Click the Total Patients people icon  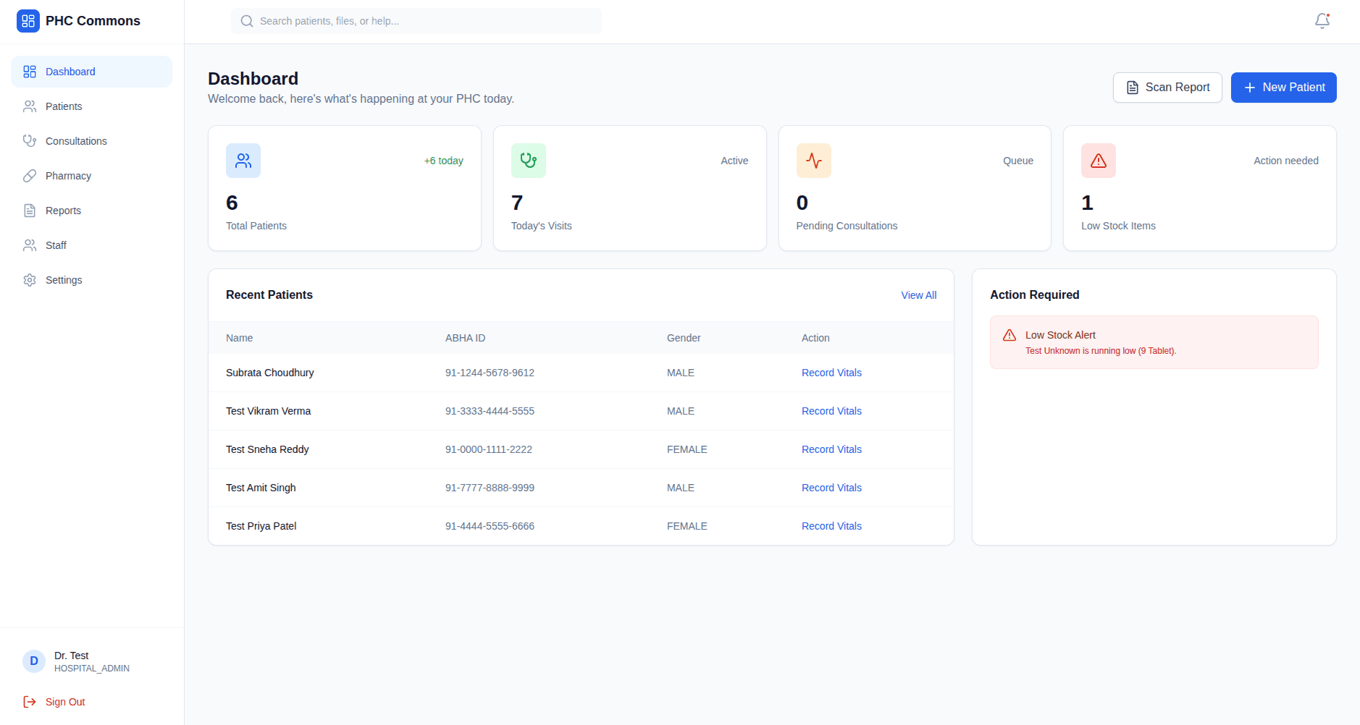pyautogui.click(x=243, y=161)
